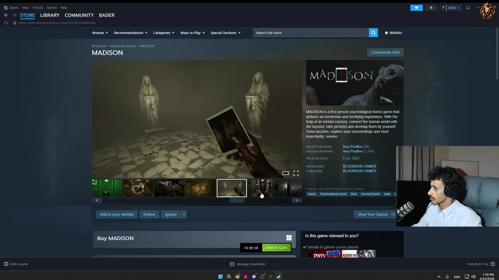Image resolution: width=499 pixels, height=280 pixels.
Task: Click the MADiSON breadcrumb link
Action: click(147, 46)
